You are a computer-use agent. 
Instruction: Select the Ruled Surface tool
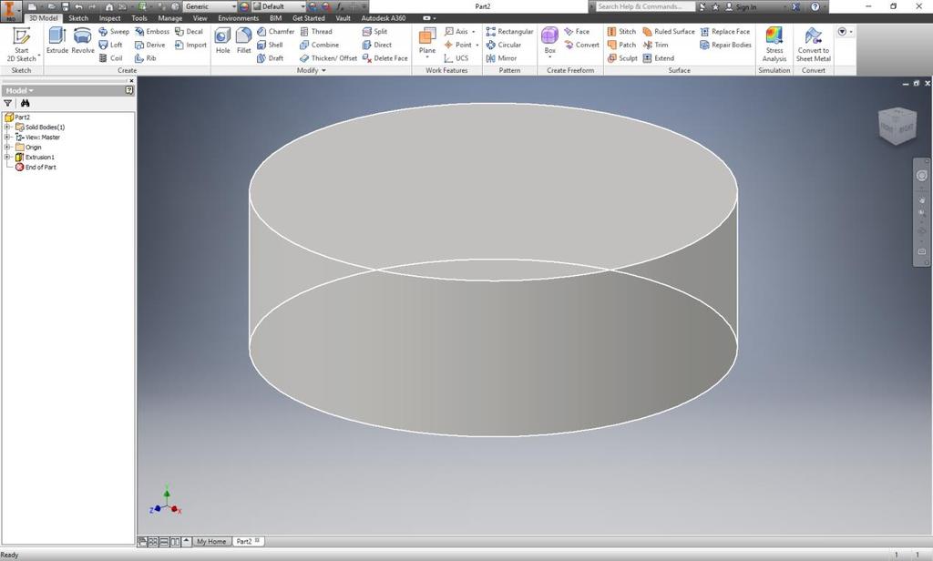[668, 32]
